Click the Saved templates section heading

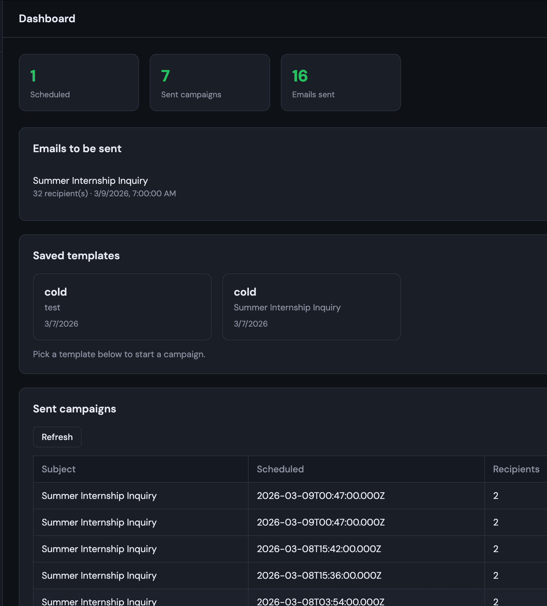[76, 256]
